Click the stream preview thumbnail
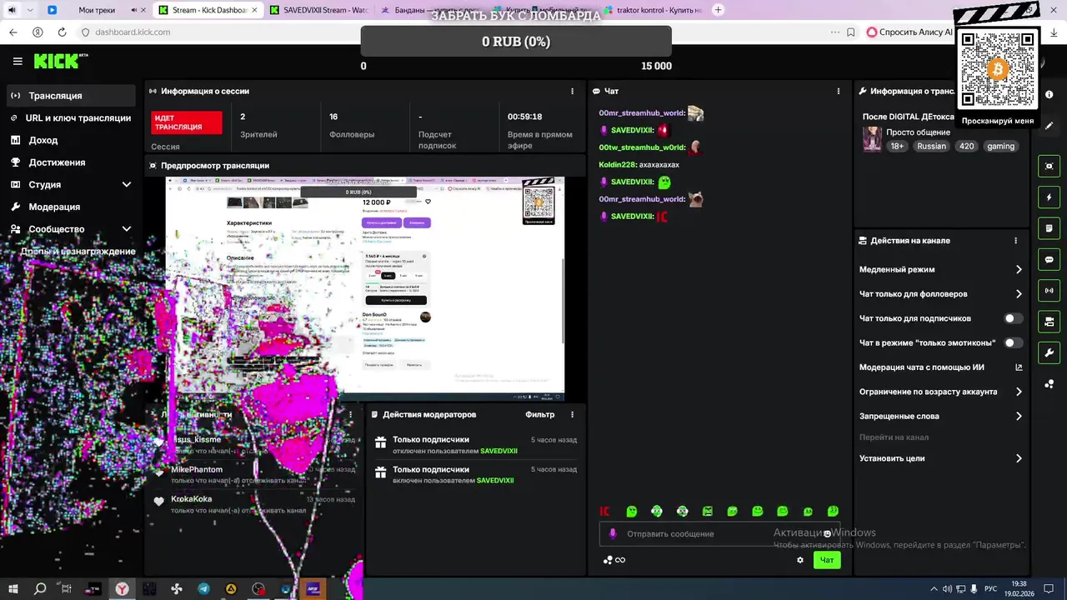 coord(365,288)
